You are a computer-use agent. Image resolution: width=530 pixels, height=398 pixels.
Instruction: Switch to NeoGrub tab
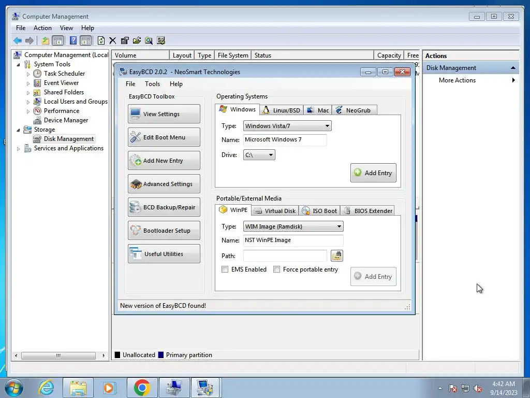pyautogui.click(x=354, y=110)
